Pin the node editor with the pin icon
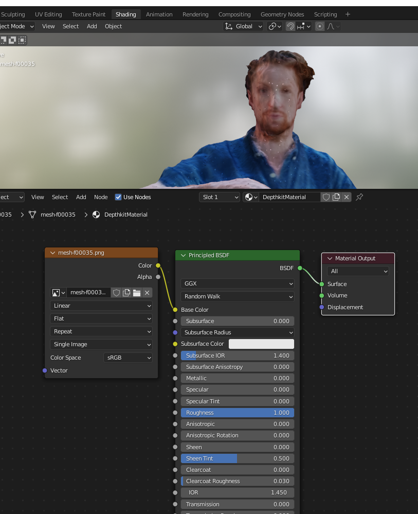This screenshot has height=514, width=418. [359, 197]
